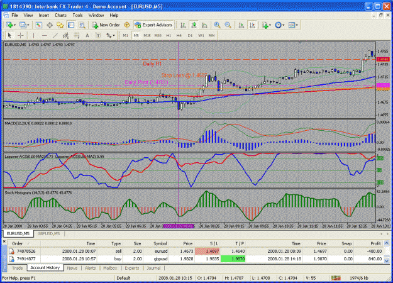Image resolution: width=393 pixels, height=283 pixels.
Task: Click the 'Default' profile in status bar
Action: 124,278
